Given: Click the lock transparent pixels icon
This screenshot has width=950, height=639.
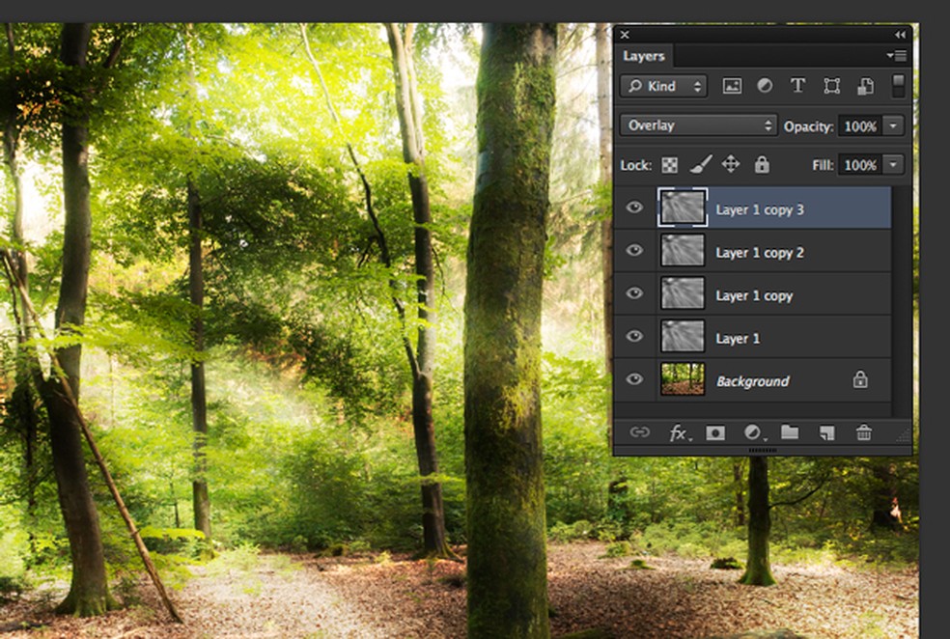Looking at the screenshot, I should click(x=670, y=165).
